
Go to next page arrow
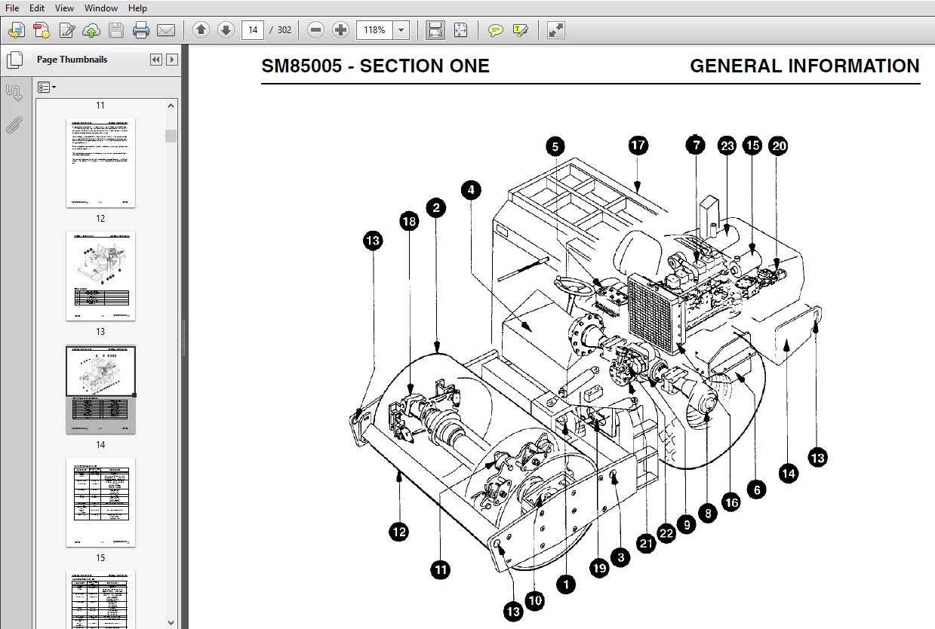coord(226,30)
